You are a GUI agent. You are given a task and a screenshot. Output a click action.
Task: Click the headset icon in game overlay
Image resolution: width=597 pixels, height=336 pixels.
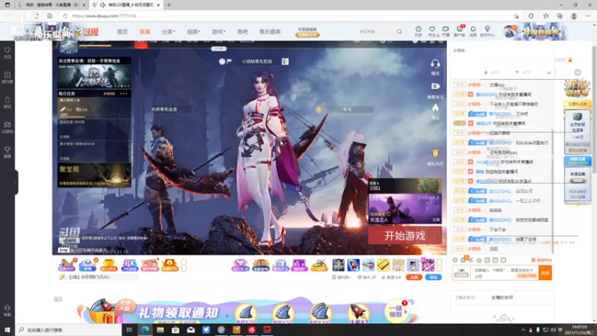435,66
